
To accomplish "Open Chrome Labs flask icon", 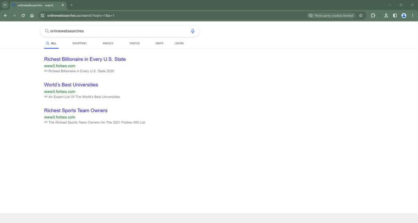I will point(386,16).
